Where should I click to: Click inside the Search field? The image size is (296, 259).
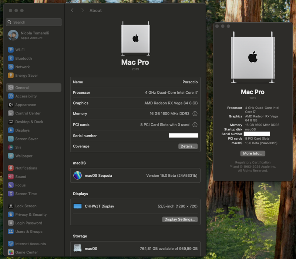click(x=33, y=22)
